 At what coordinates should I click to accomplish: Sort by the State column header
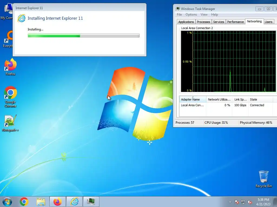260,99
